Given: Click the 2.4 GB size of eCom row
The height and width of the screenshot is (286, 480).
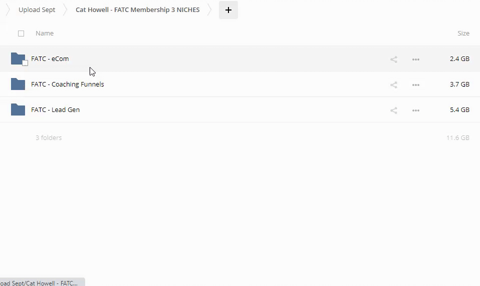Looking at the screenshot, I should (x=459, y=59).
